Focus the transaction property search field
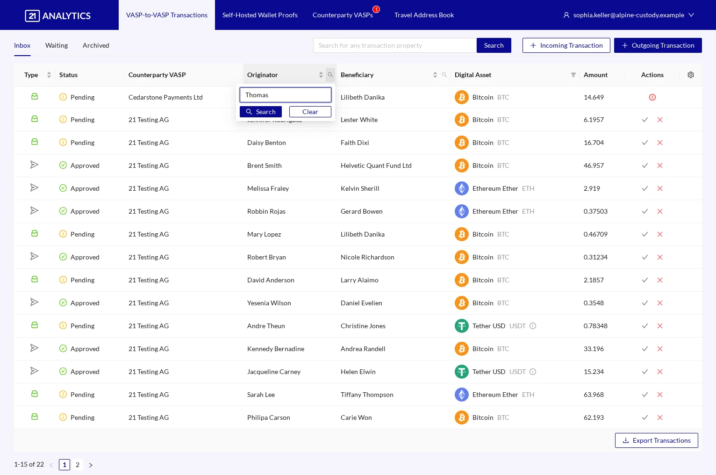Screen dimensions: 716x475 click(395, 45)
